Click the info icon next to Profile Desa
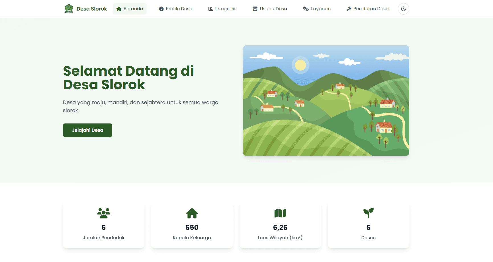493x262 pixels. [161, 9]
